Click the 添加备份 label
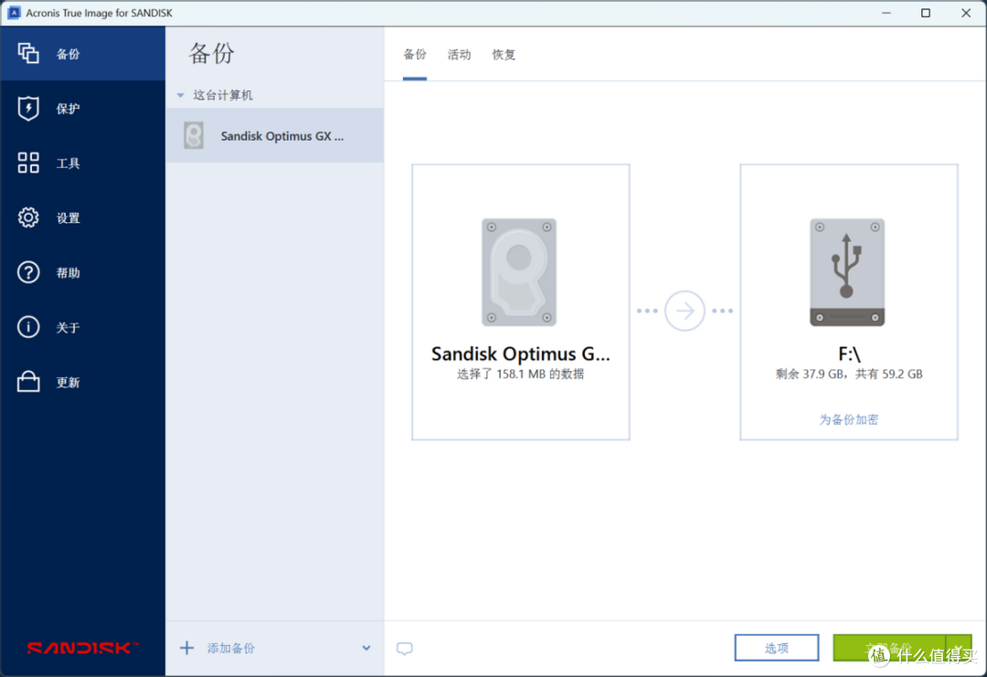 tap(231, 648)
